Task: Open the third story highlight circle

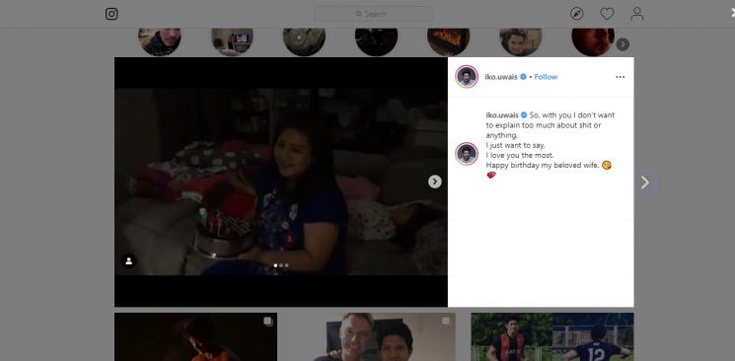Action: (304, 41)
